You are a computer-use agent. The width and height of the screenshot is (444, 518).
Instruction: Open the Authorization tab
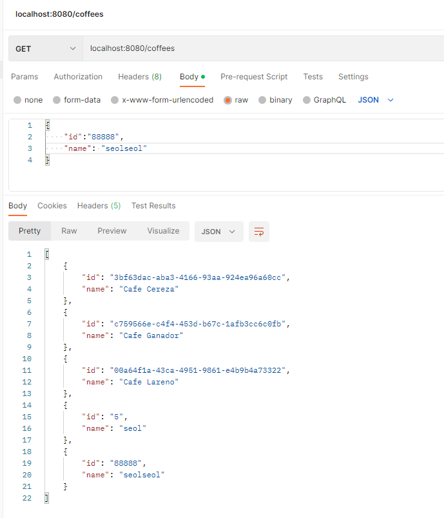pyautogui.click(x=78, y=77)
